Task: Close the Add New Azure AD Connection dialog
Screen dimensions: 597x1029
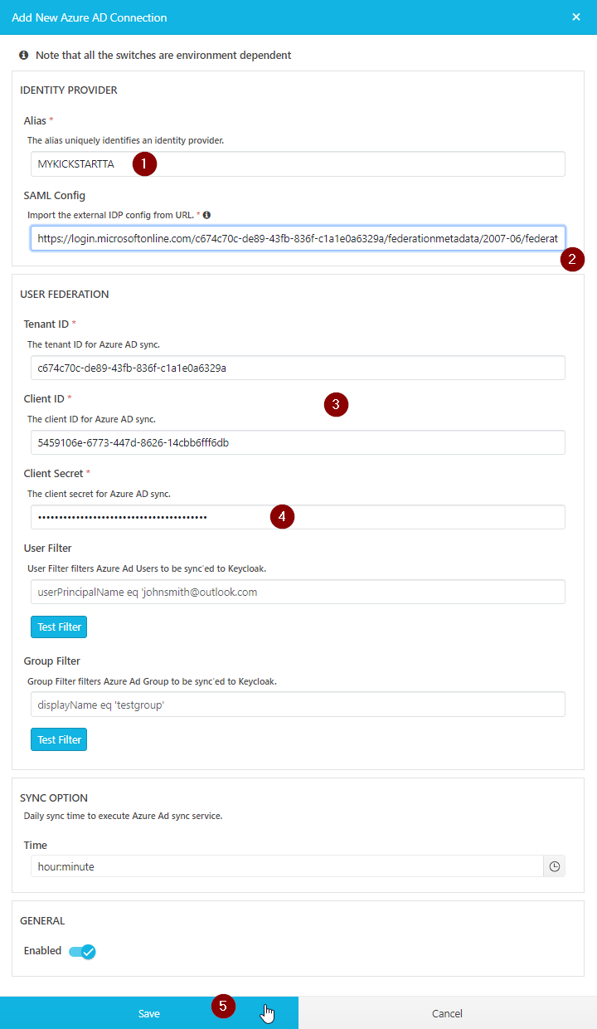Action: coord(576,17)
